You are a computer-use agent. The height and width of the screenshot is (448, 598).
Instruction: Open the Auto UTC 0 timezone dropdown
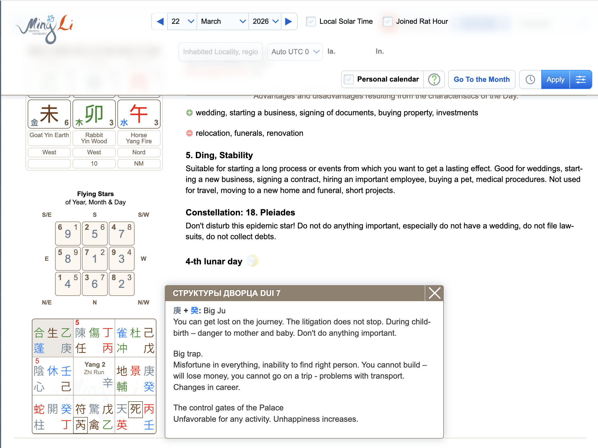[x=295, y=52]
